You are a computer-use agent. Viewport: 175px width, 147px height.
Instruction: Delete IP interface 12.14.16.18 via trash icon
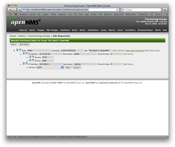[24, 53]
